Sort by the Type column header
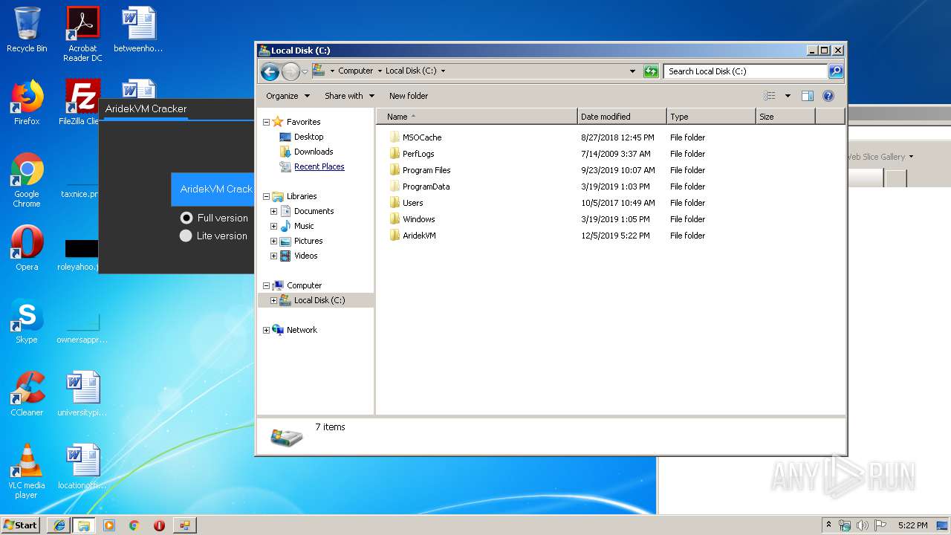Image resolution: width=951 pixels, height=535 pixels. coord(711,117)
